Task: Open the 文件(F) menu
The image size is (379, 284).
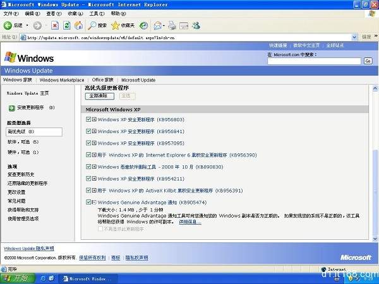Action: click(11, 14)
